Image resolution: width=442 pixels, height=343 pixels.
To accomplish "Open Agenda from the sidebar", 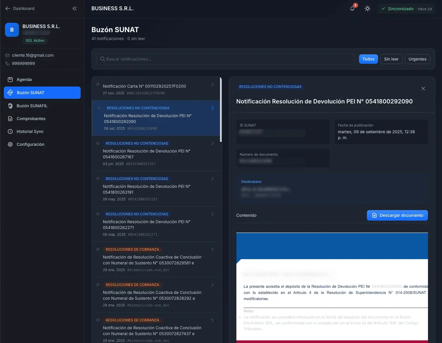I will (x=24, y=79).
